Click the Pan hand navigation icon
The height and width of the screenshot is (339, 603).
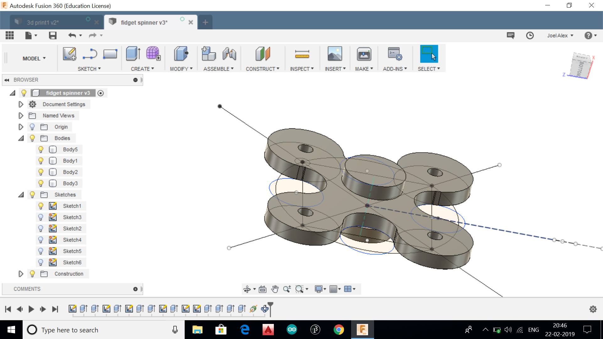pos(275,289)
